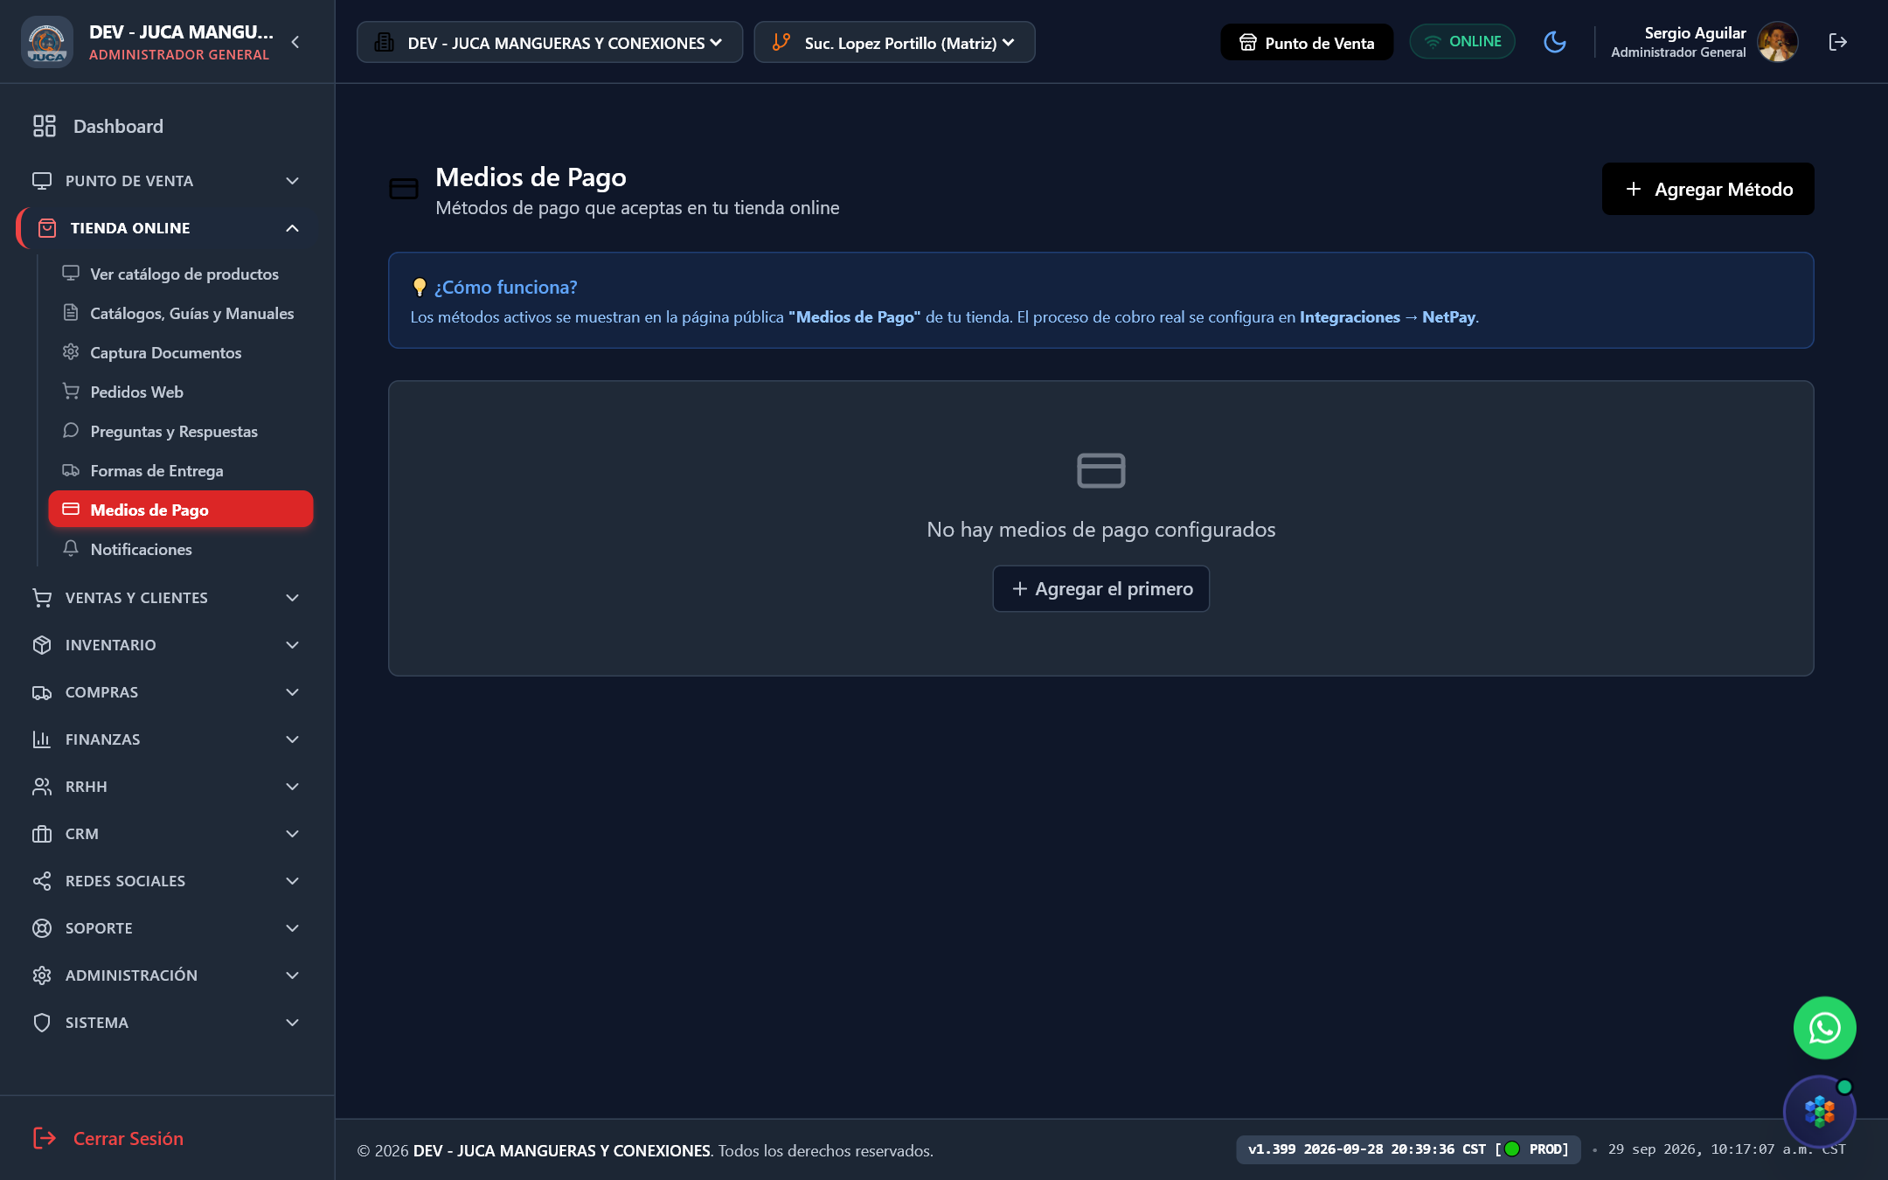Expand the INVENTARIO menu section

tap(166, 645)
